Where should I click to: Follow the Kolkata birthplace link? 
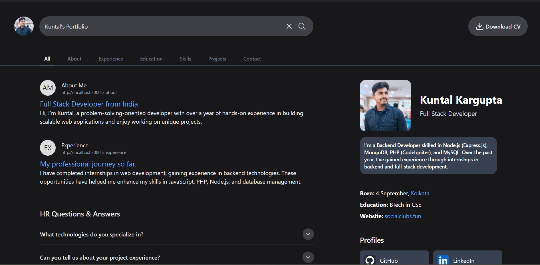click(x=420, y=193)
